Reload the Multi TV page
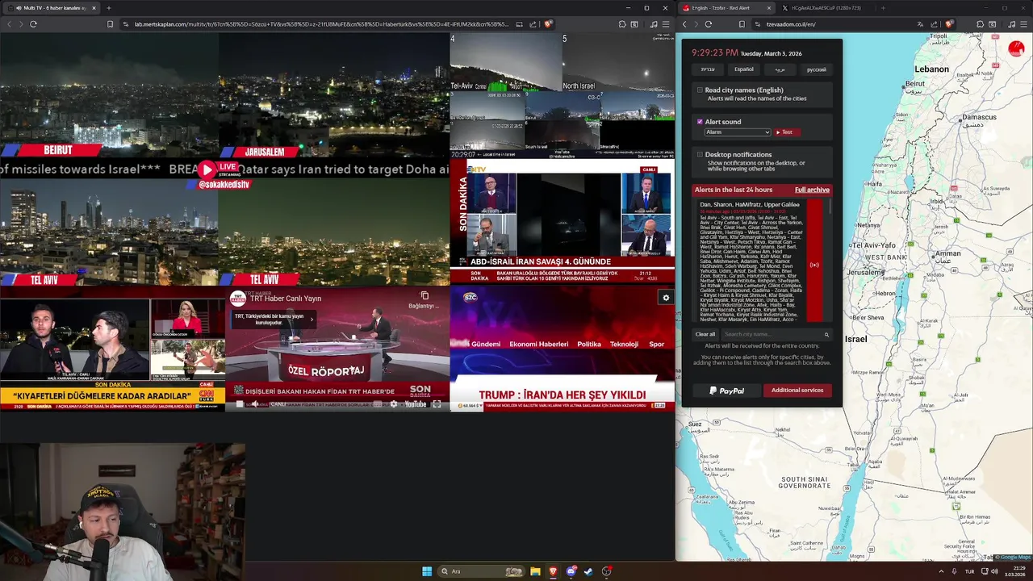 click(33, 24)
